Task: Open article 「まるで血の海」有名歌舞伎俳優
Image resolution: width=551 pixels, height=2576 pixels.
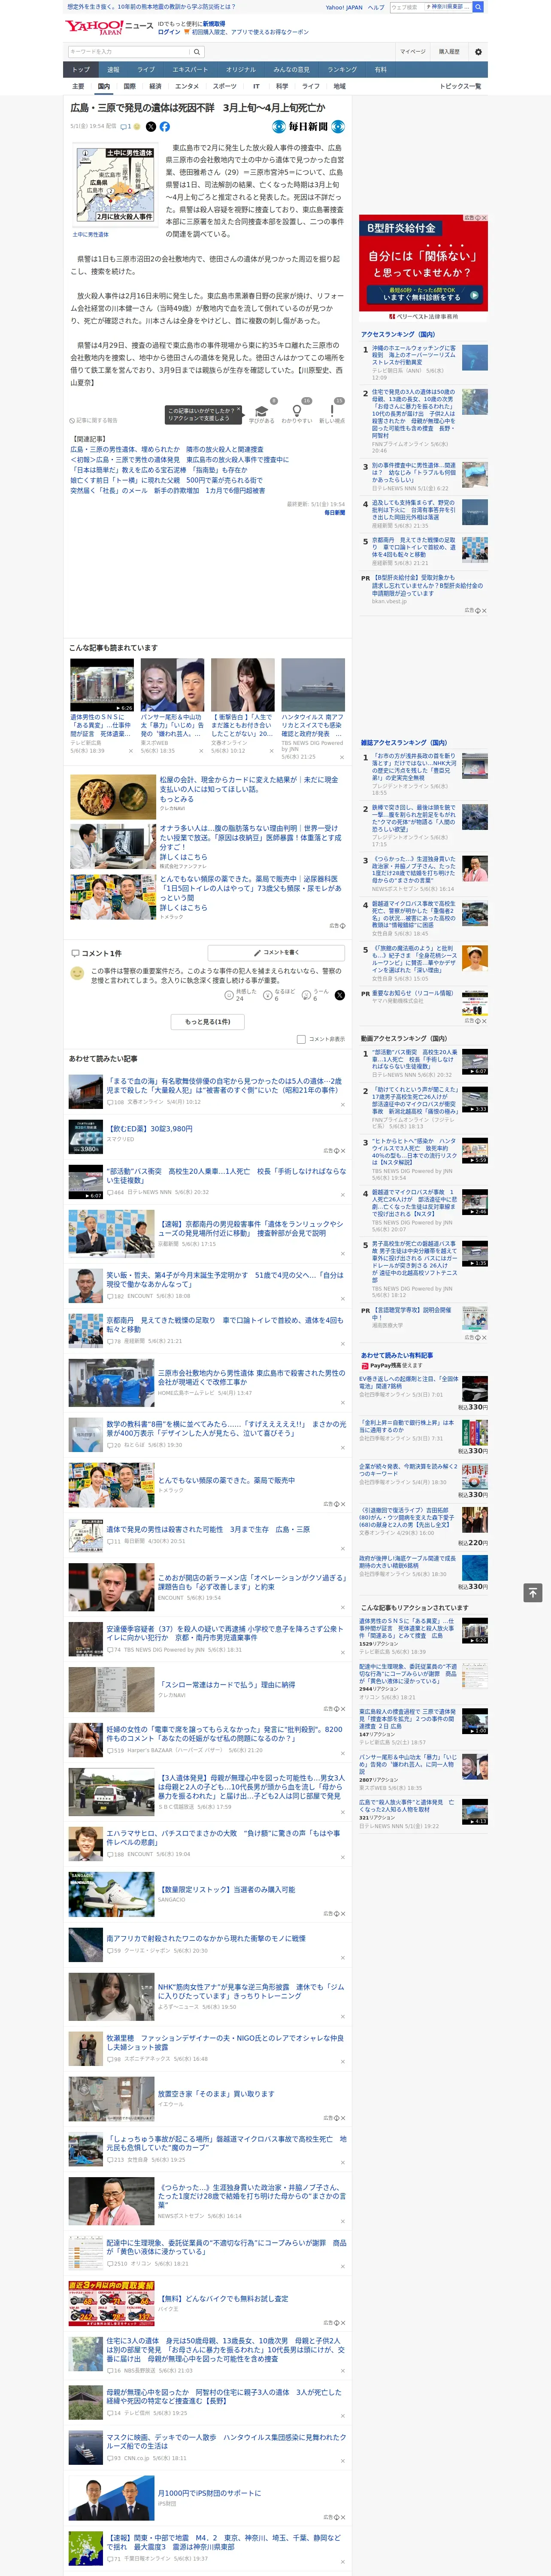Action: (x=223, y=1086)
